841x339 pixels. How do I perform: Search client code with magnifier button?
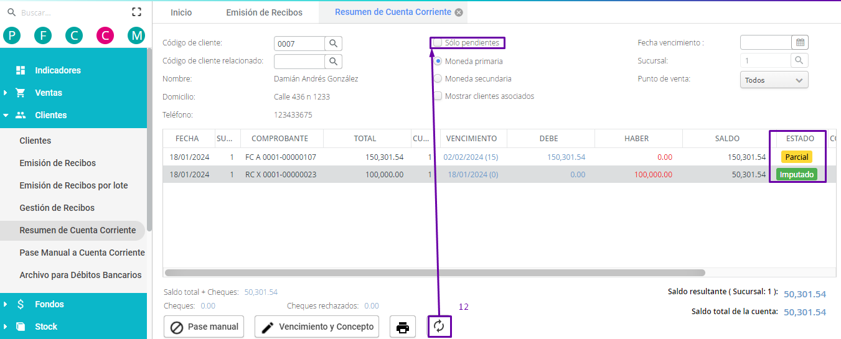click(x=334, y=44)
